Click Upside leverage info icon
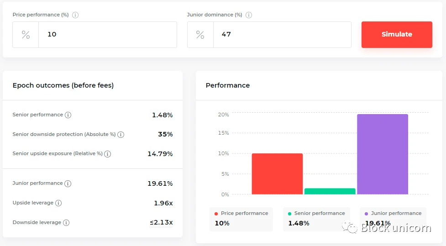 58,203
